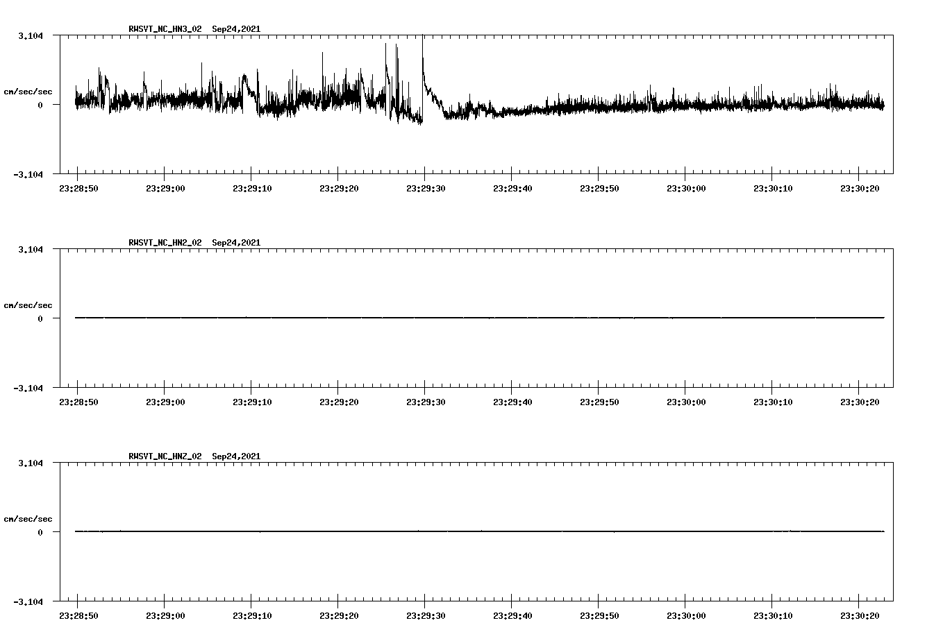Click 23:30:10 time label under HN2 plot

coord(772,402)
